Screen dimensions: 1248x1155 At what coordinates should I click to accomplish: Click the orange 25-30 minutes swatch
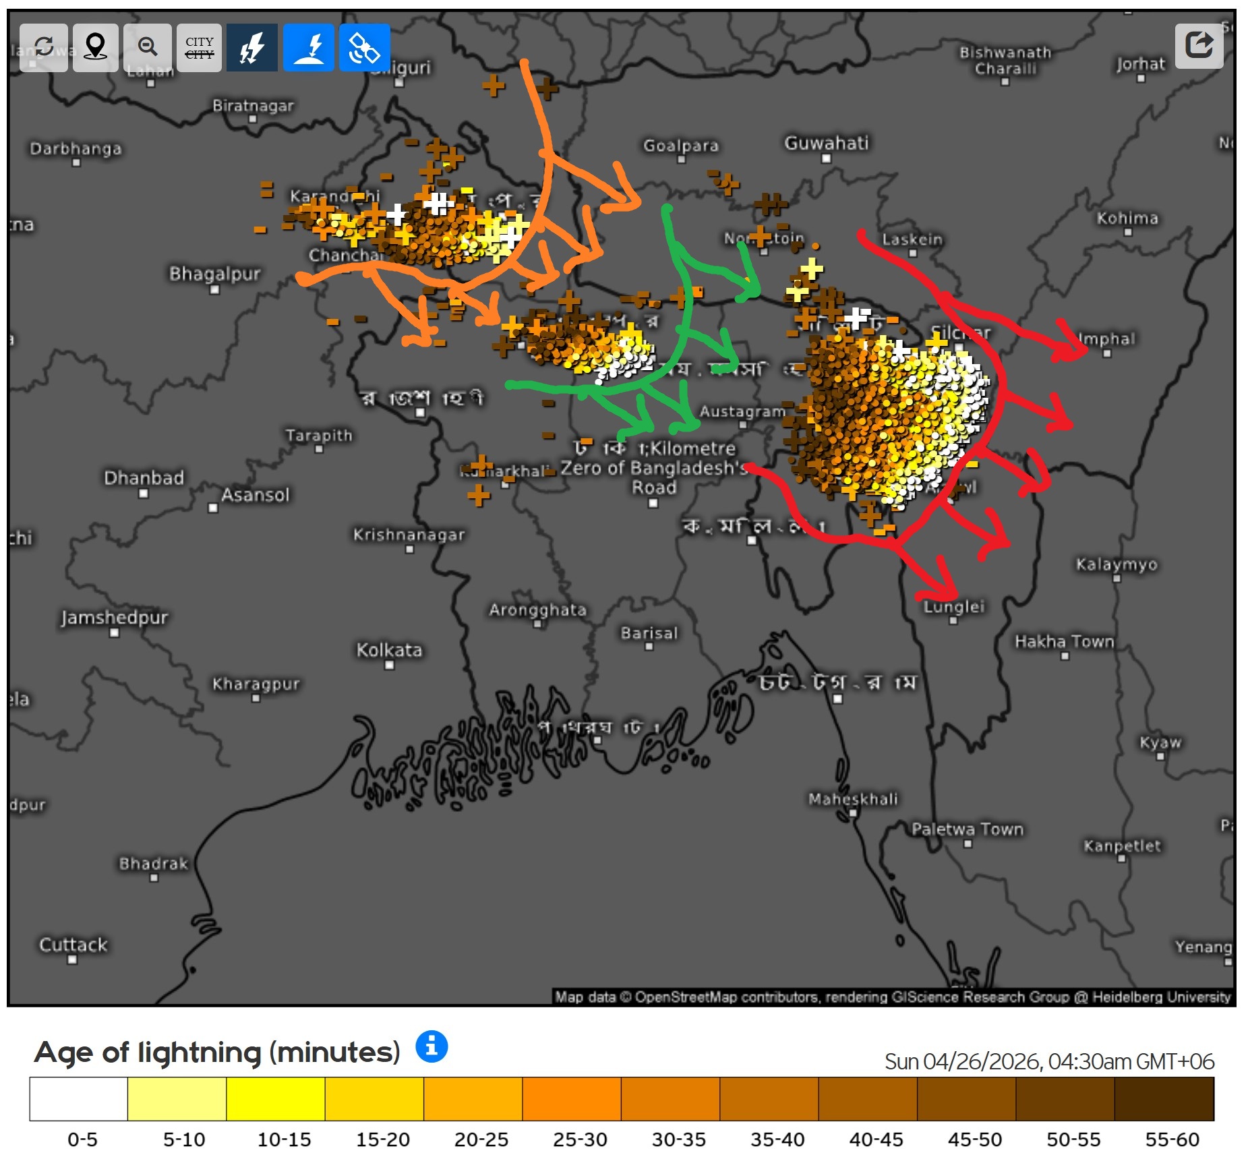[571, 1098]
